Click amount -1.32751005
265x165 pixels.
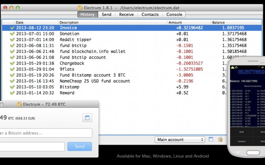point(189,69)
